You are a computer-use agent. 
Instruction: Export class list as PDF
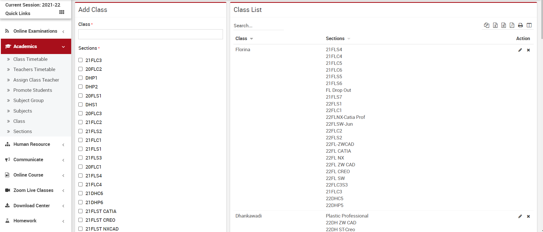512,25
